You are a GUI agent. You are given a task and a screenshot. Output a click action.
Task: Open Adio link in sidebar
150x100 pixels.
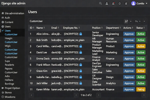[7, 76]
